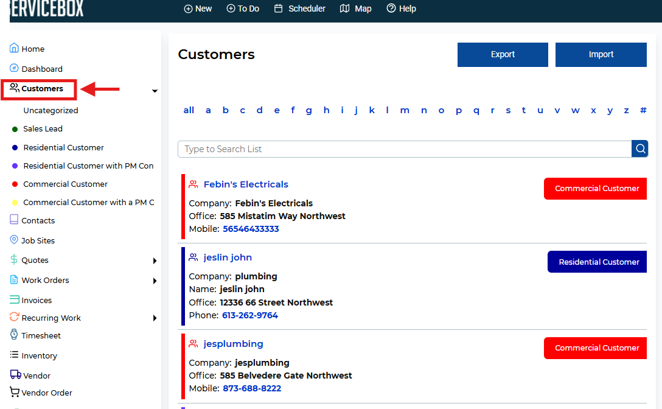Filter customers by letter 'm'
Image resolution: width=662 pixels, height=409 pixels.
point(405,110)
